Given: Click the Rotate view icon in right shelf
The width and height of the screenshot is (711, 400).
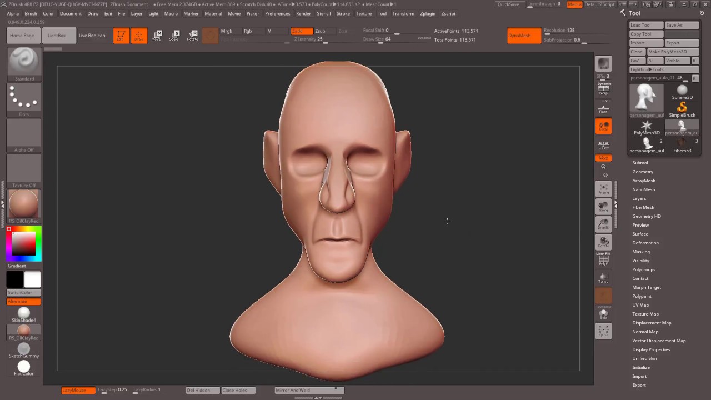Looking at the screenshot, I should [603, 242].
